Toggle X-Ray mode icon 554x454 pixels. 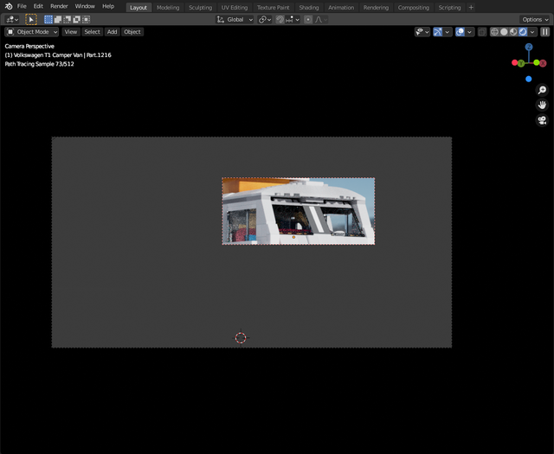pyautogui.click(x=482, y=32)
